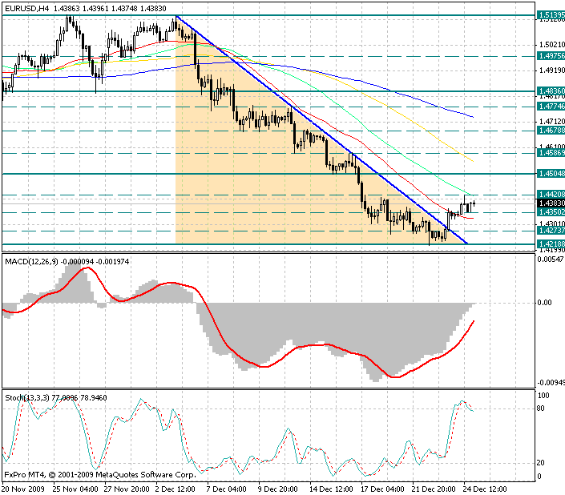
Task: Click the 20 Nov 2009 date label
Action: 23,489
